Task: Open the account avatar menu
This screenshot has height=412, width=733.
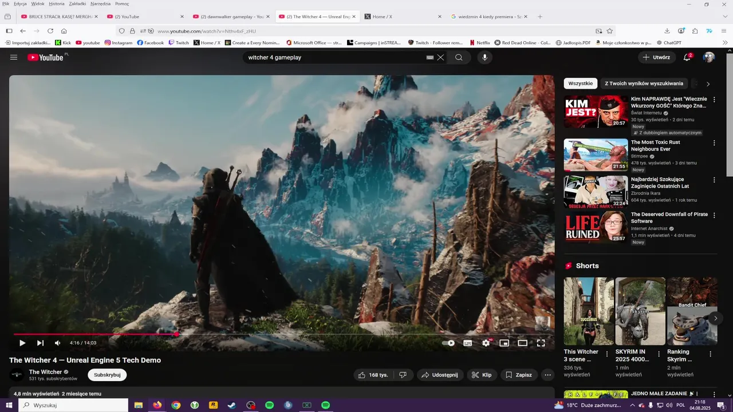Action: point(709,57)
